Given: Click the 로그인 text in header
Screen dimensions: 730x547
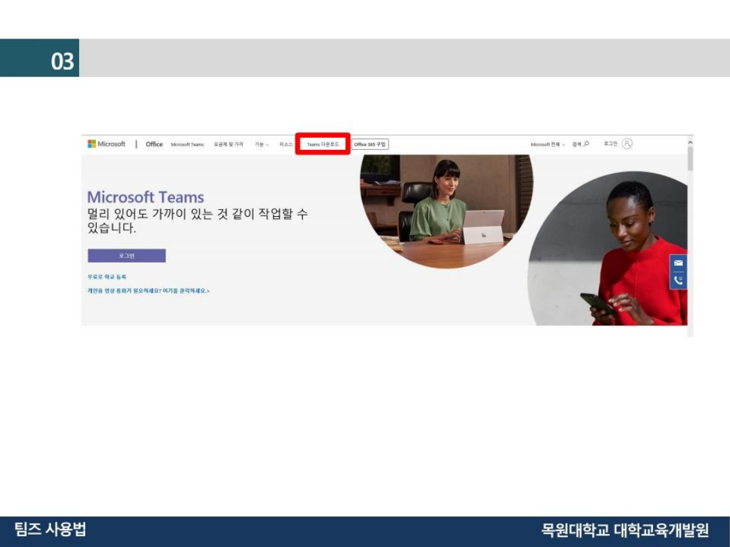Looking at the screenshot, I should click(610, 144).
